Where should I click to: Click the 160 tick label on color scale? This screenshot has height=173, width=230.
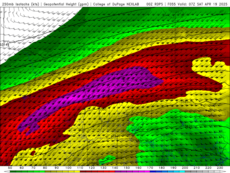138,168
